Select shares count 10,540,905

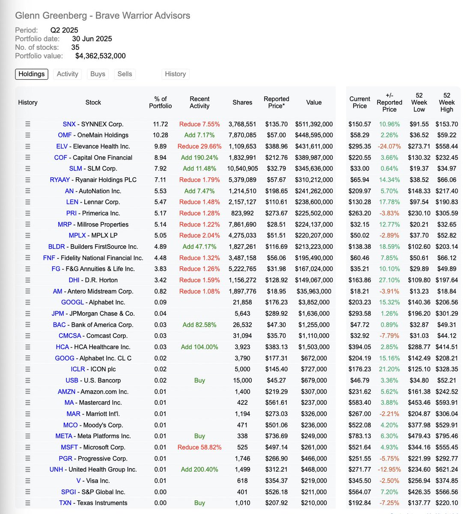coord(242,169)
